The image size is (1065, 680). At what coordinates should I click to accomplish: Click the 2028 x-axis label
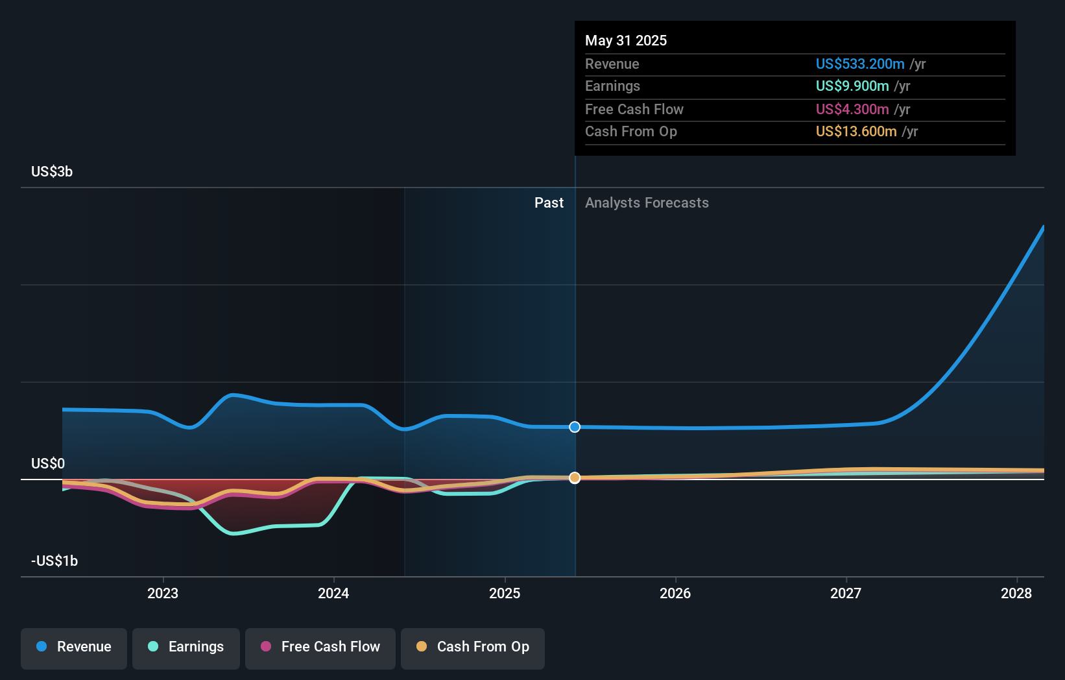click(1016, 593)
